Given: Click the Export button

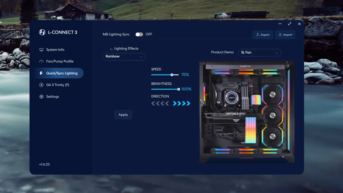Looking at the screenshot, I should [x=262, y=35].
